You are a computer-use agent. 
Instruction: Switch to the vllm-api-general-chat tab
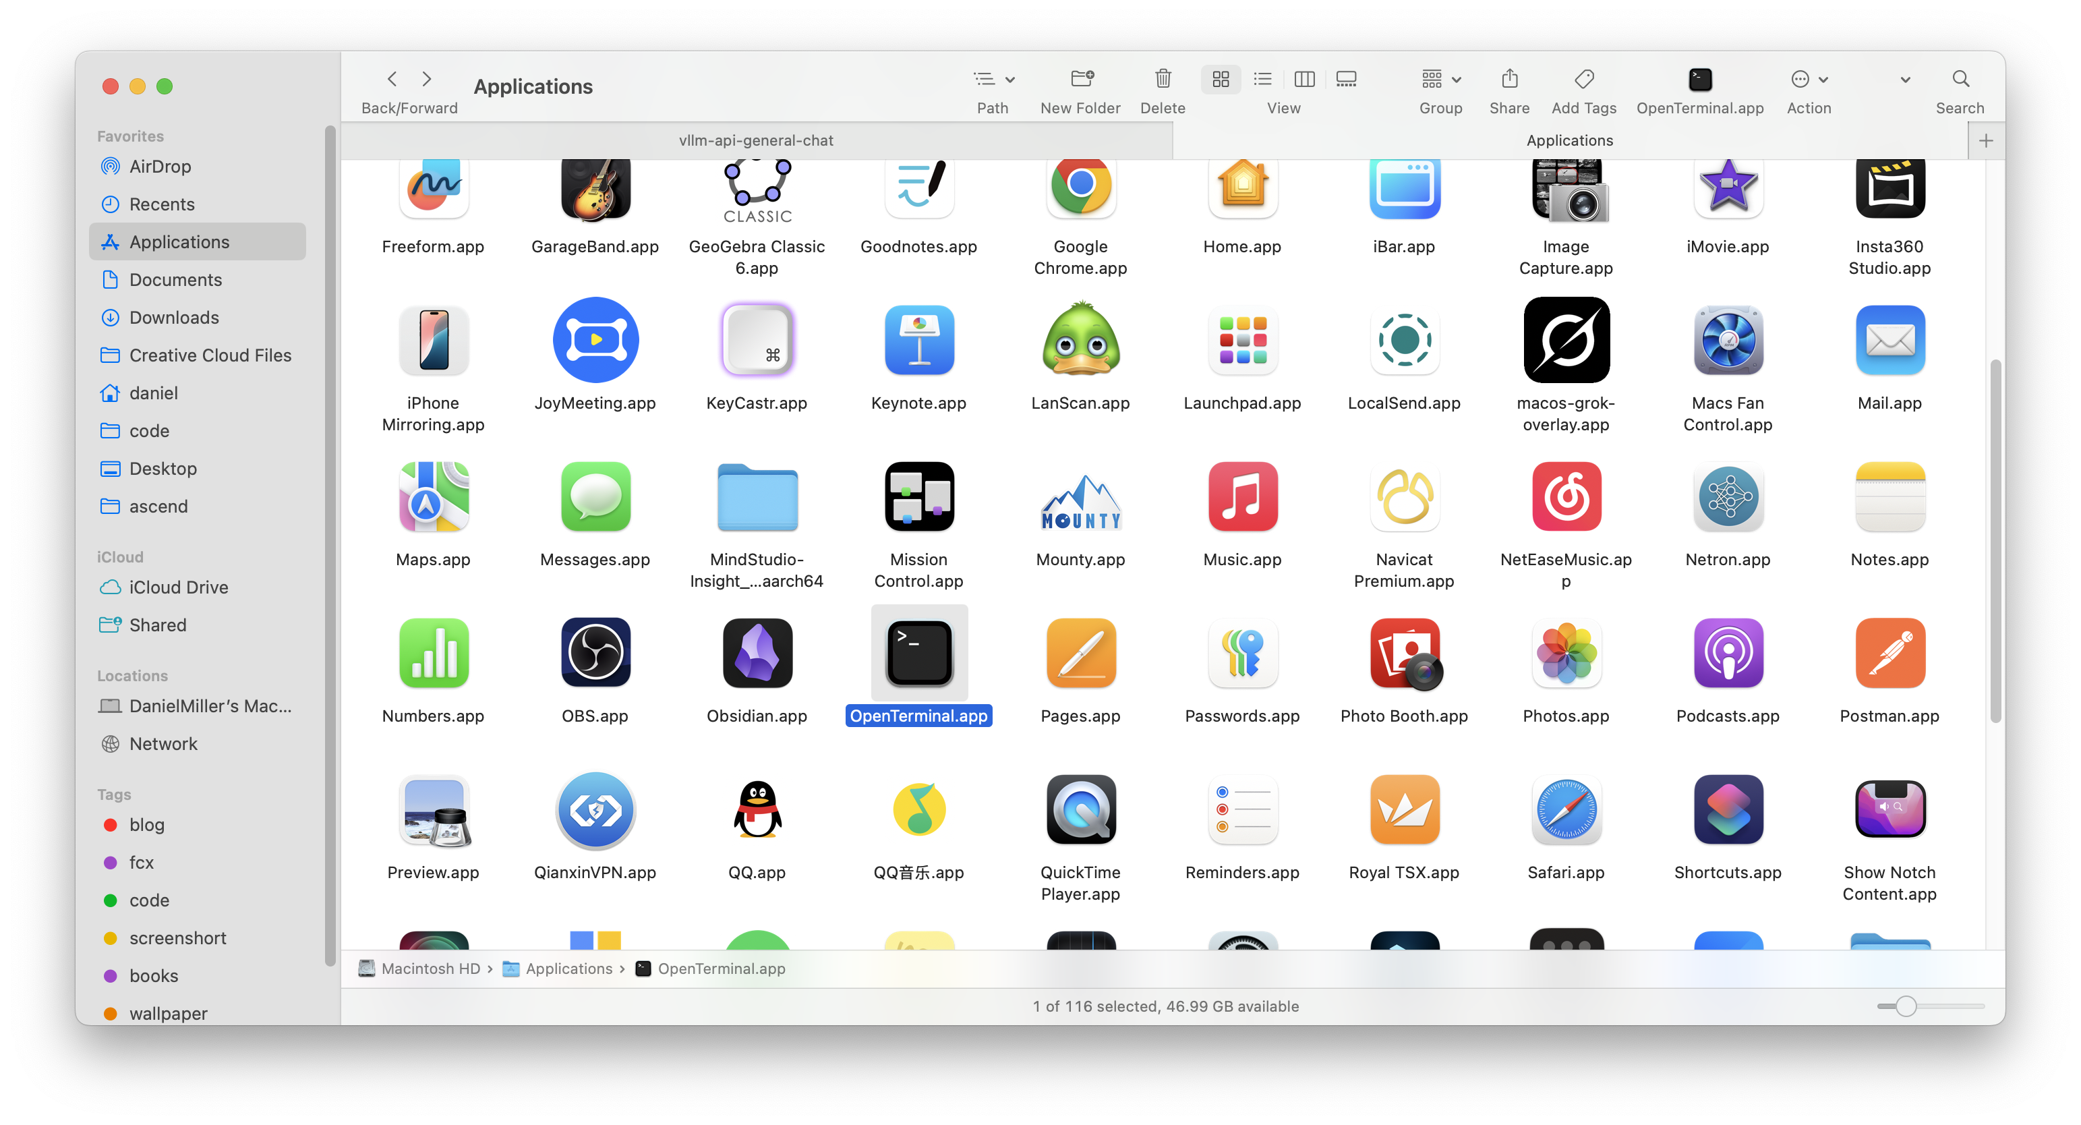click(756, 140)
